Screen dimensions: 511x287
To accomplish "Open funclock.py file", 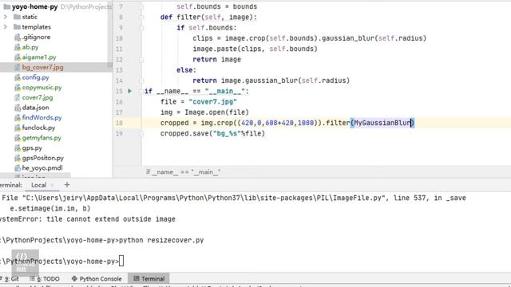I will click(x=38, y=128).
